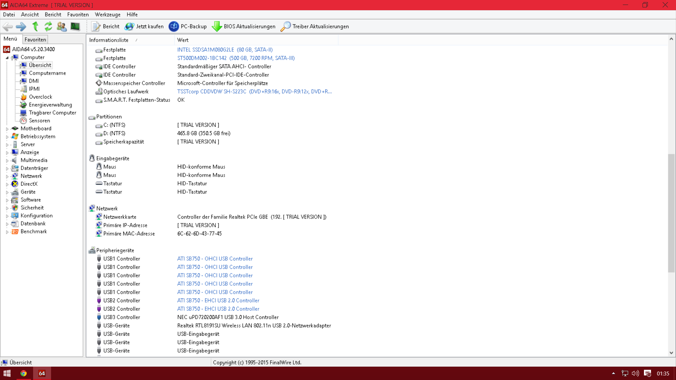This screenshot has height=380, width=676.
Task: Open Chrome from the taskbar
Action: [x=24, y=373]
